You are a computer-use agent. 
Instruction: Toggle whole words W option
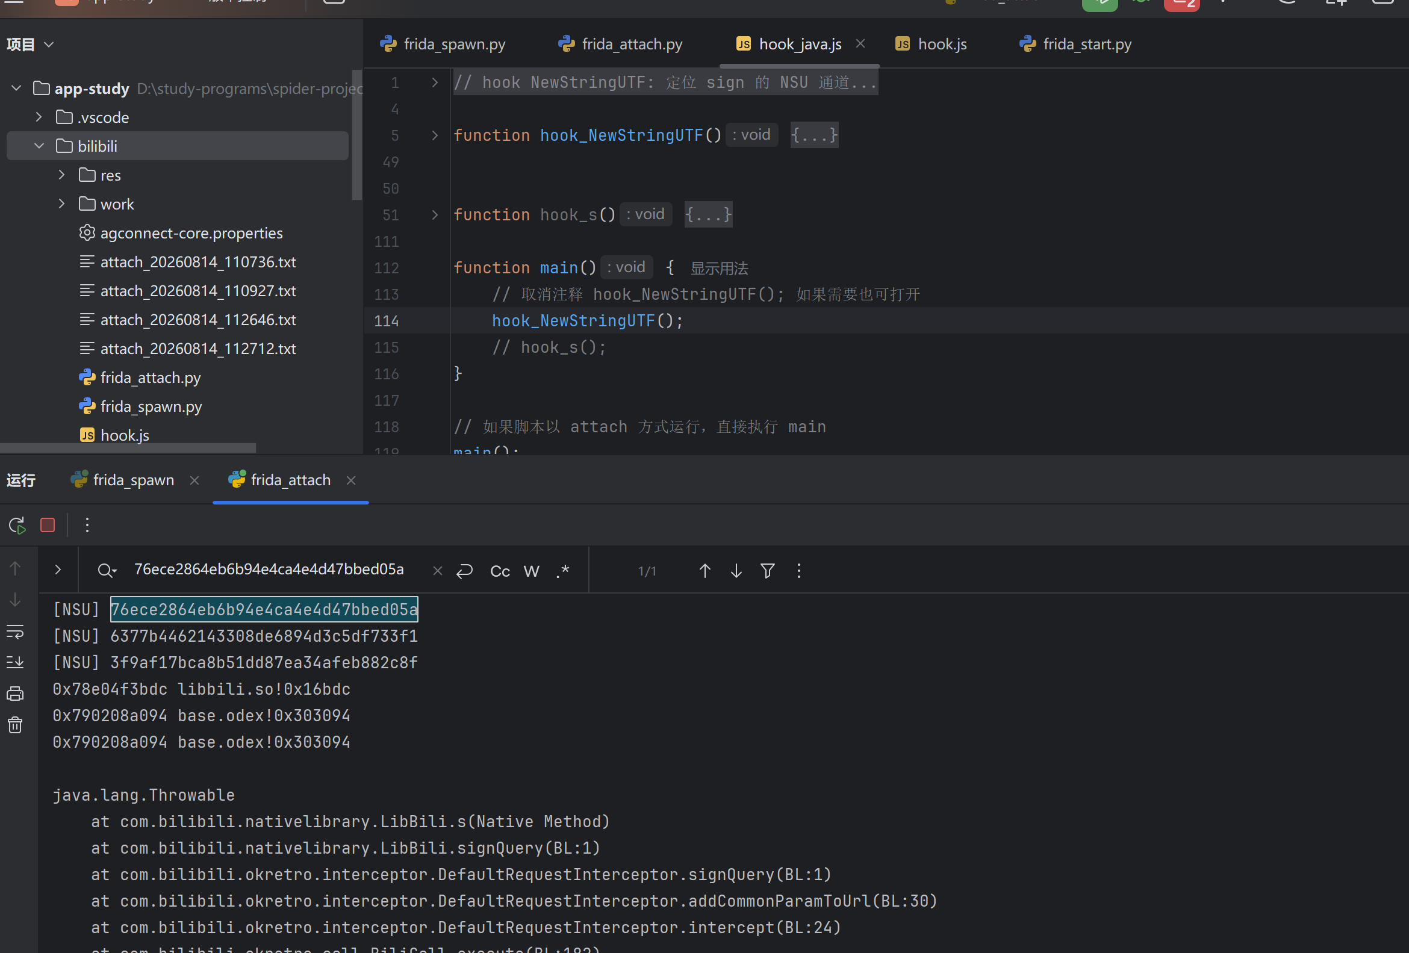coord(531,571)
